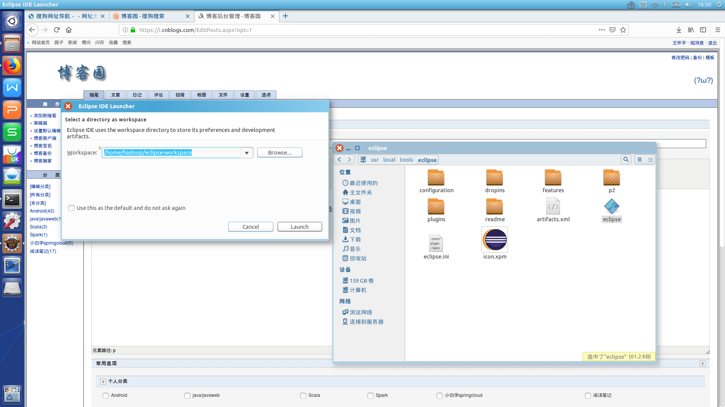This screenshot has height=407, width=725.
Task: Enable 'Use this as the default' checkbox
Action: [71, 208]
